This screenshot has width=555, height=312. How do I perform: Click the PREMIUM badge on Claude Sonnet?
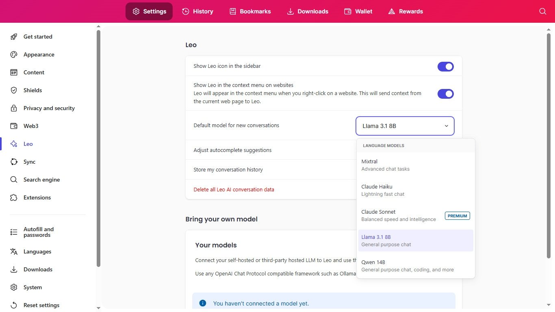click(457, 216)
